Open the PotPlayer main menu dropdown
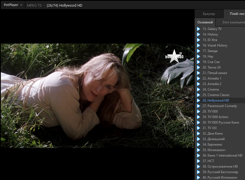245x180 pixels. click(x=13, y=5)
